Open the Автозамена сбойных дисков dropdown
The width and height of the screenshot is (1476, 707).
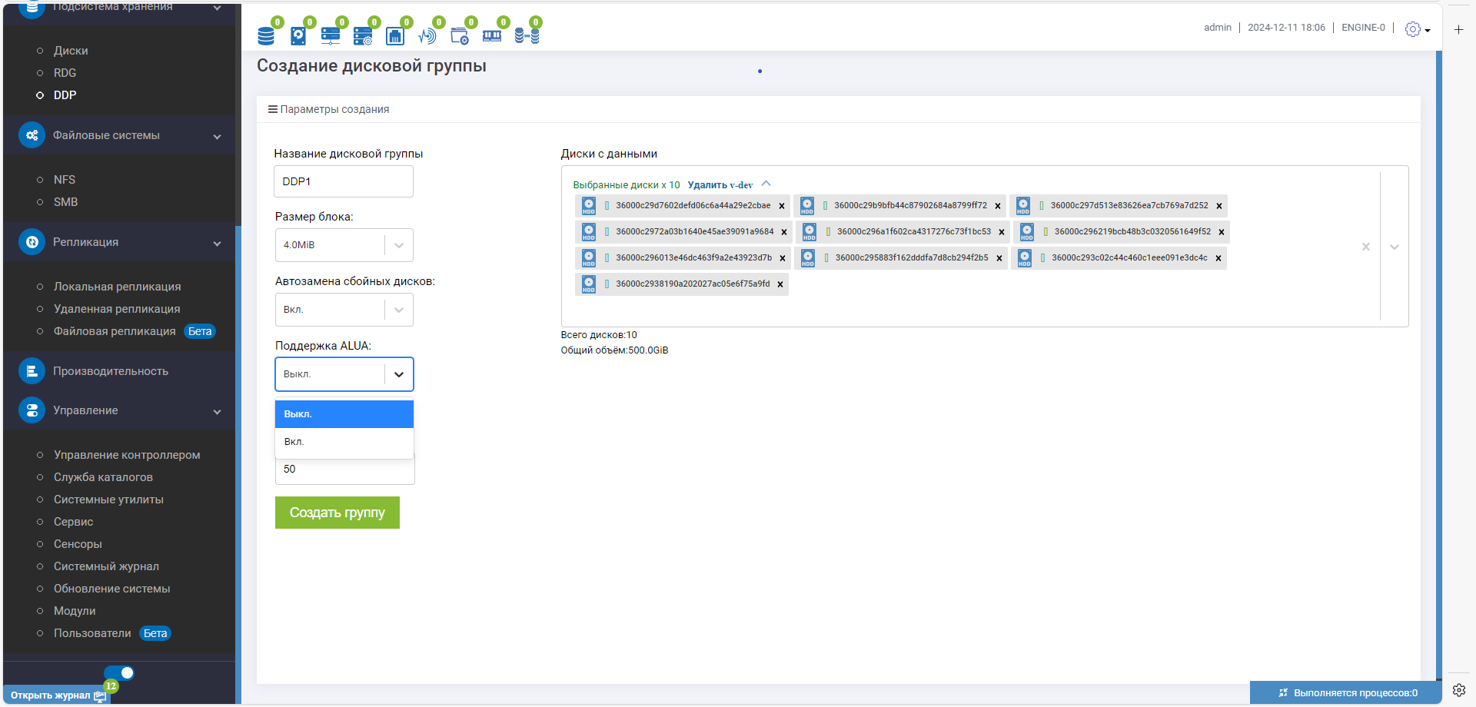(344, 310)
